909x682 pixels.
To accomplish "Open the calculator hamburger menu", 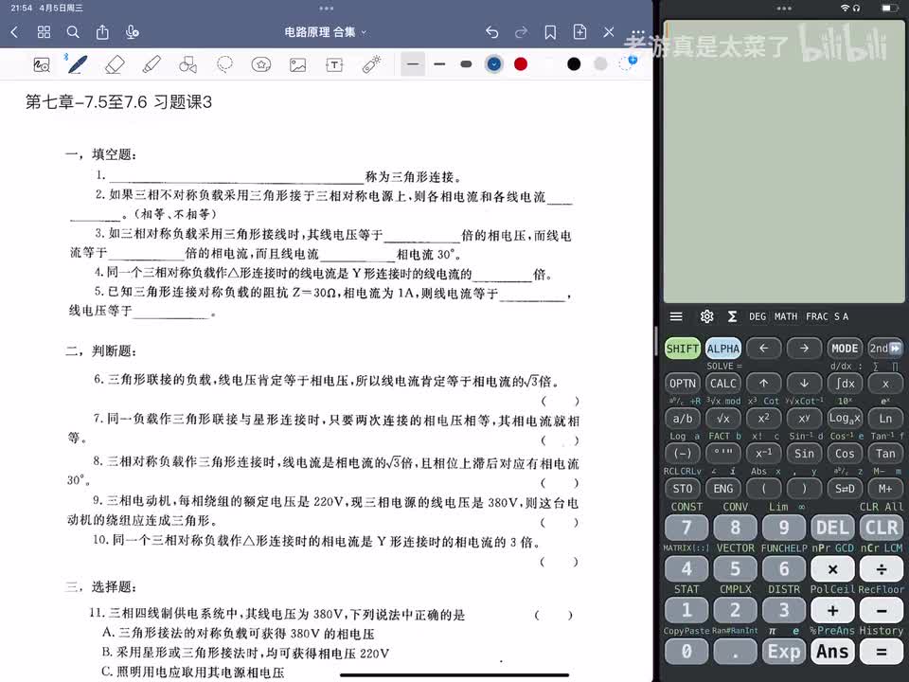I will pos(676,316).
